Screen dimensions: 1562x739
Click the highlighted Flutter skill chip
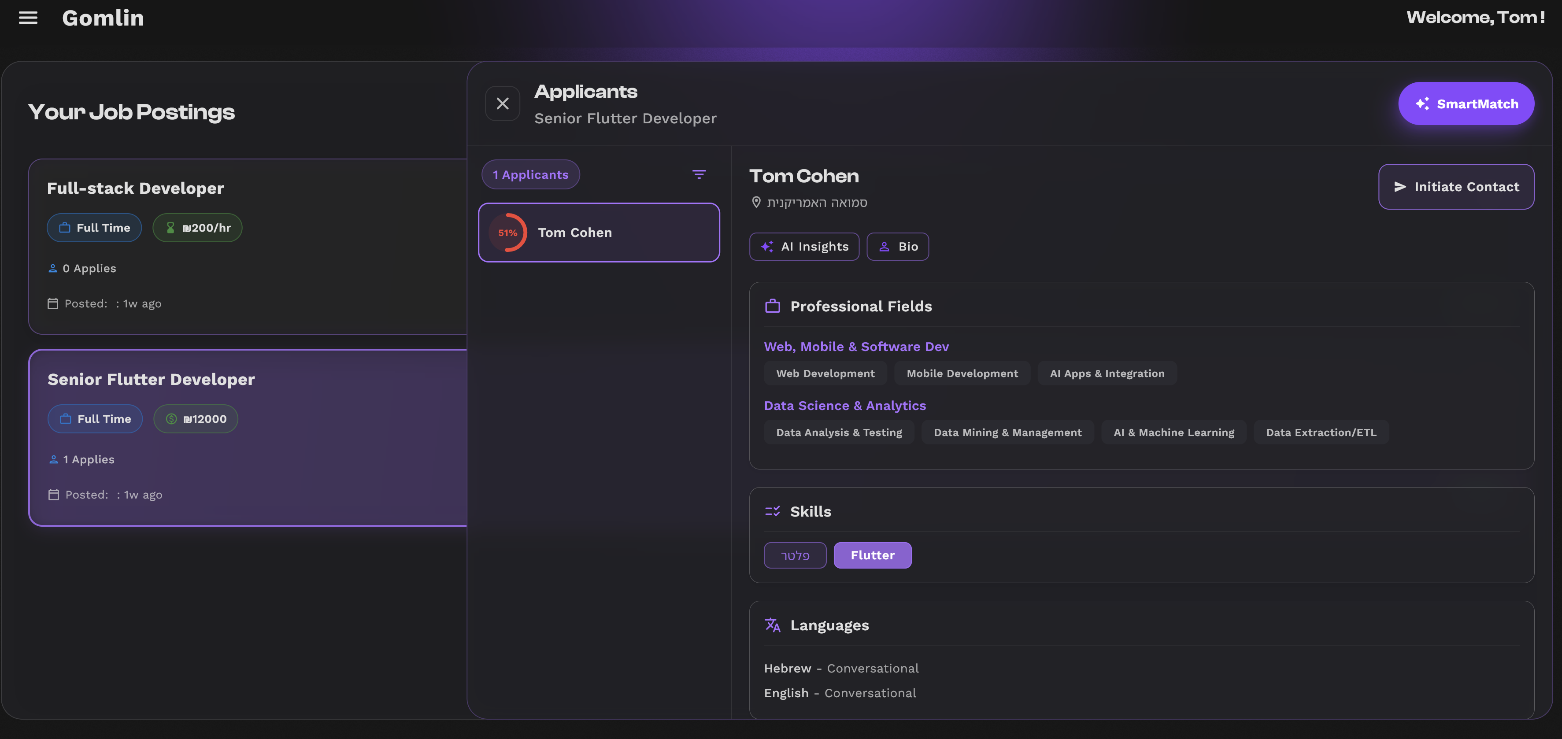click(872, 555)
